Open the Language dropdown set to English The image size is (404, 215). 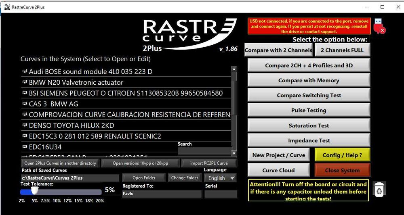coord(220,178)
